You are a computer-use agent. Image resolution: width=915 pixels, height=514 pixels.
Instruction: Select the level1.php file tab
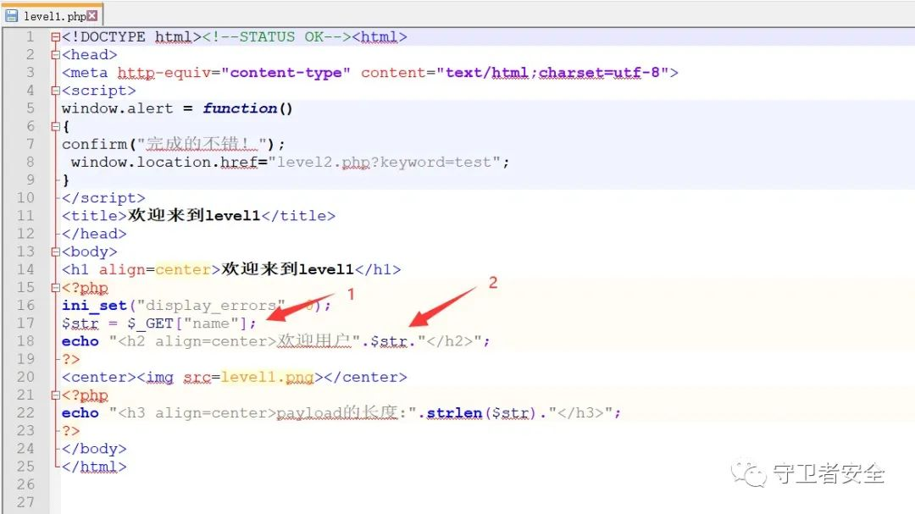tap(53, 15)
